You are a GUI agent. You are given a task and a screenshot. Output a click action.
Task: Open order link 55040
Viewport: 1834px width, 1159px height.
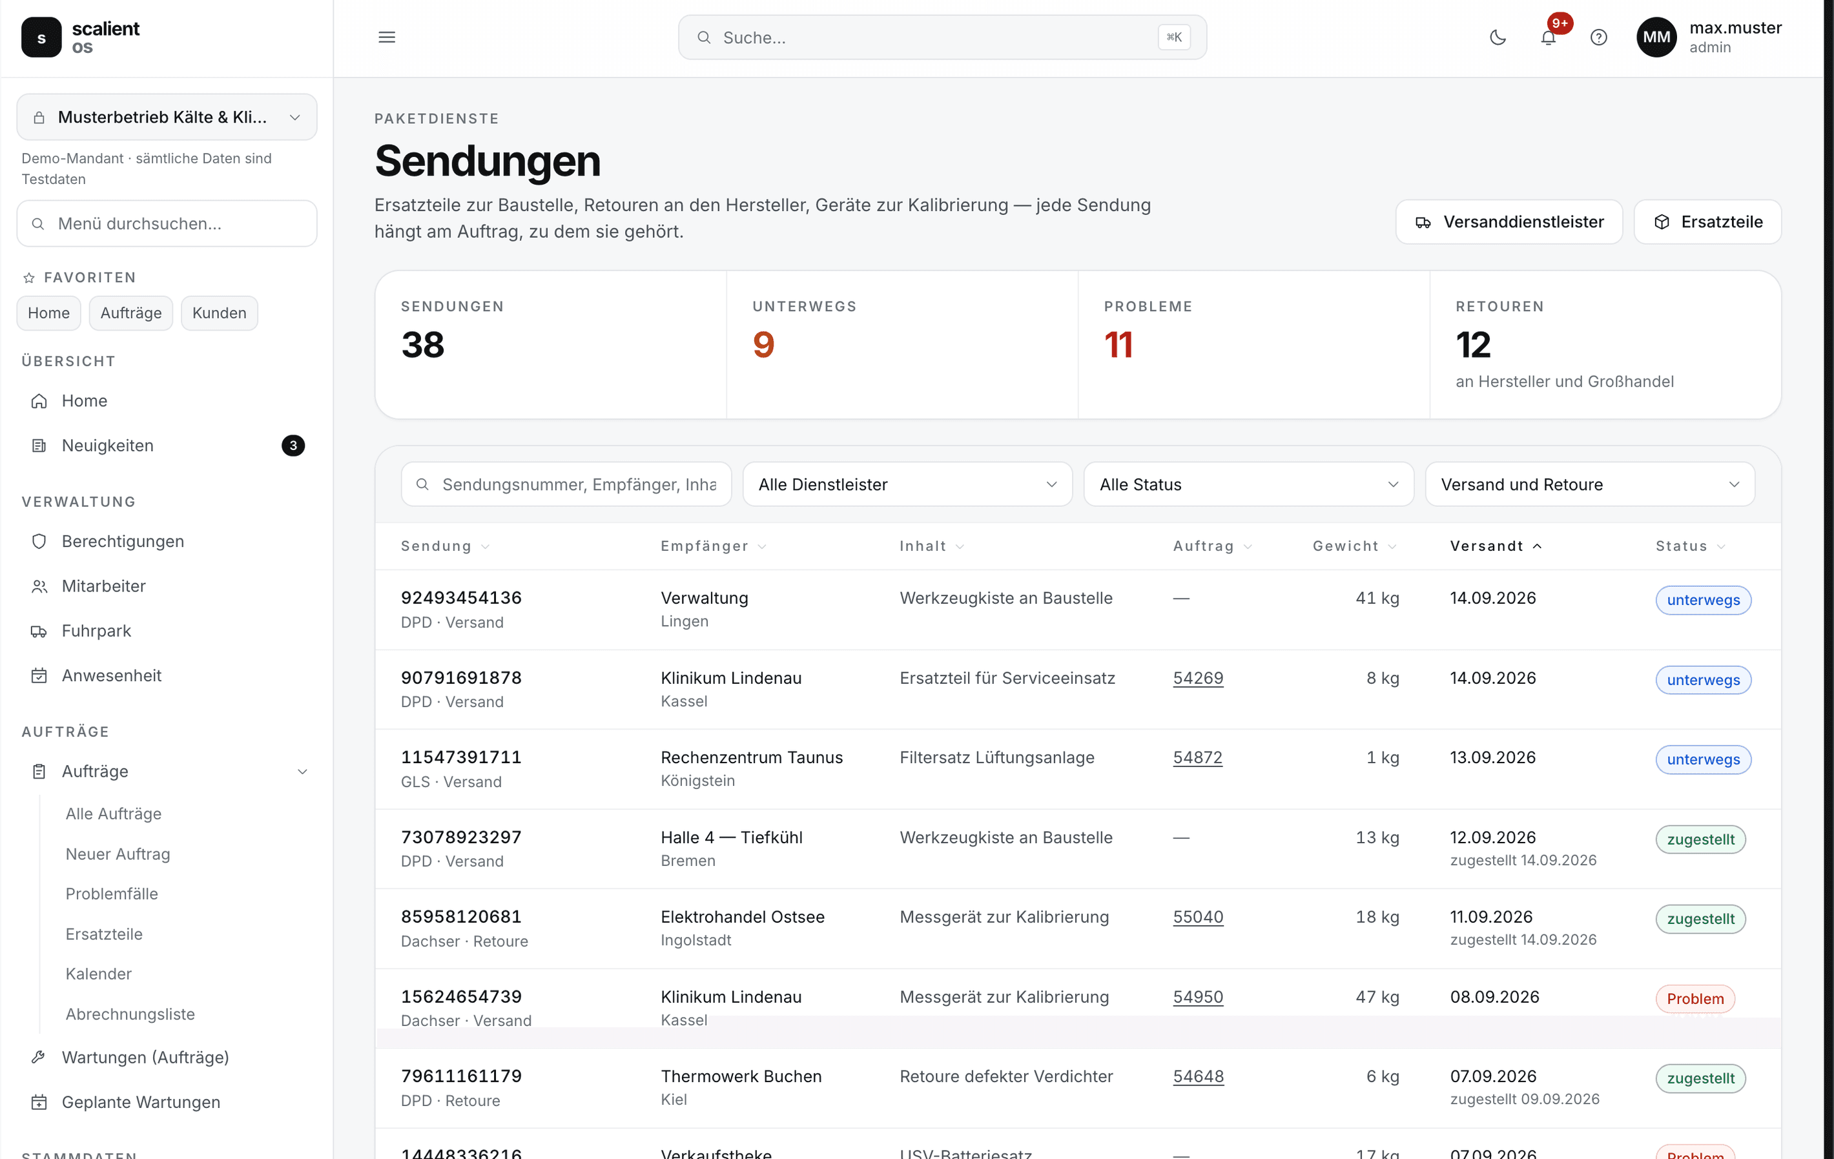1198,917
